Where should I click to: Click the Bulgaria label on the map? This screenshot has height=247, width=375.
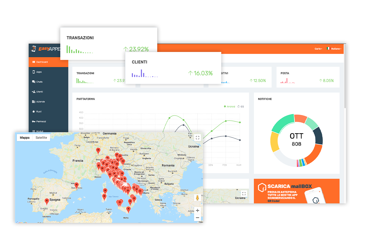coord(169,184)
